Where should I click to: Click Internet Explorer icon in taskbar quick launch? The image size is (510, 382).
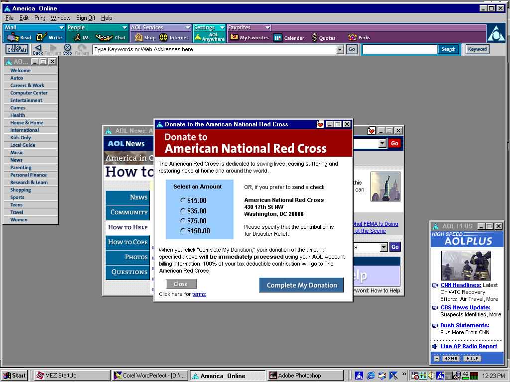[x=371, y=376]
